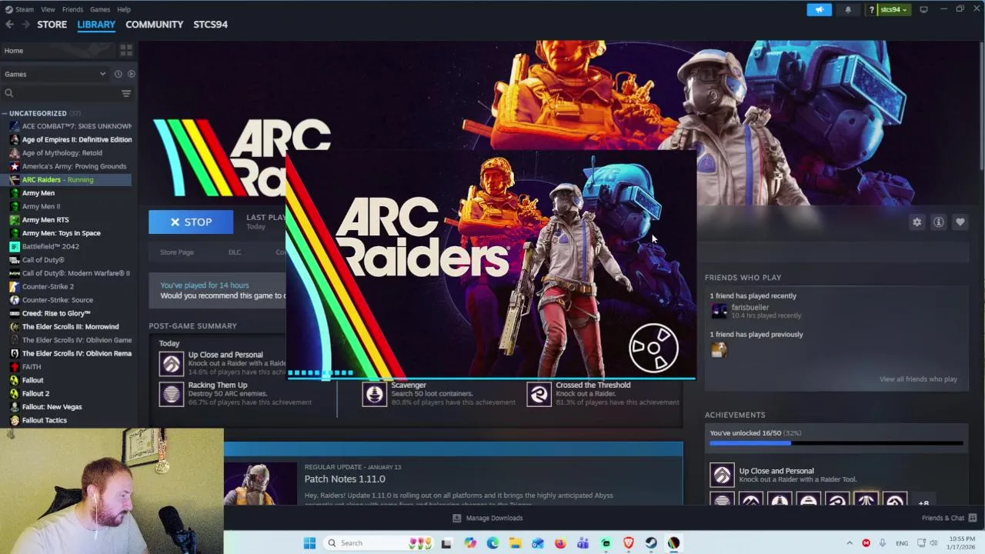
Task: Show +8 more unlocked achievements
Action: click(x=923, y=503)
